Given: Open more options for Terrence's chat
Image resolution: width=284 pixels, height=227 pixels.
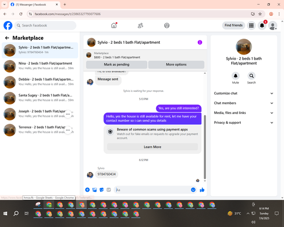Looking at the screenshot, I should [68, 130].
